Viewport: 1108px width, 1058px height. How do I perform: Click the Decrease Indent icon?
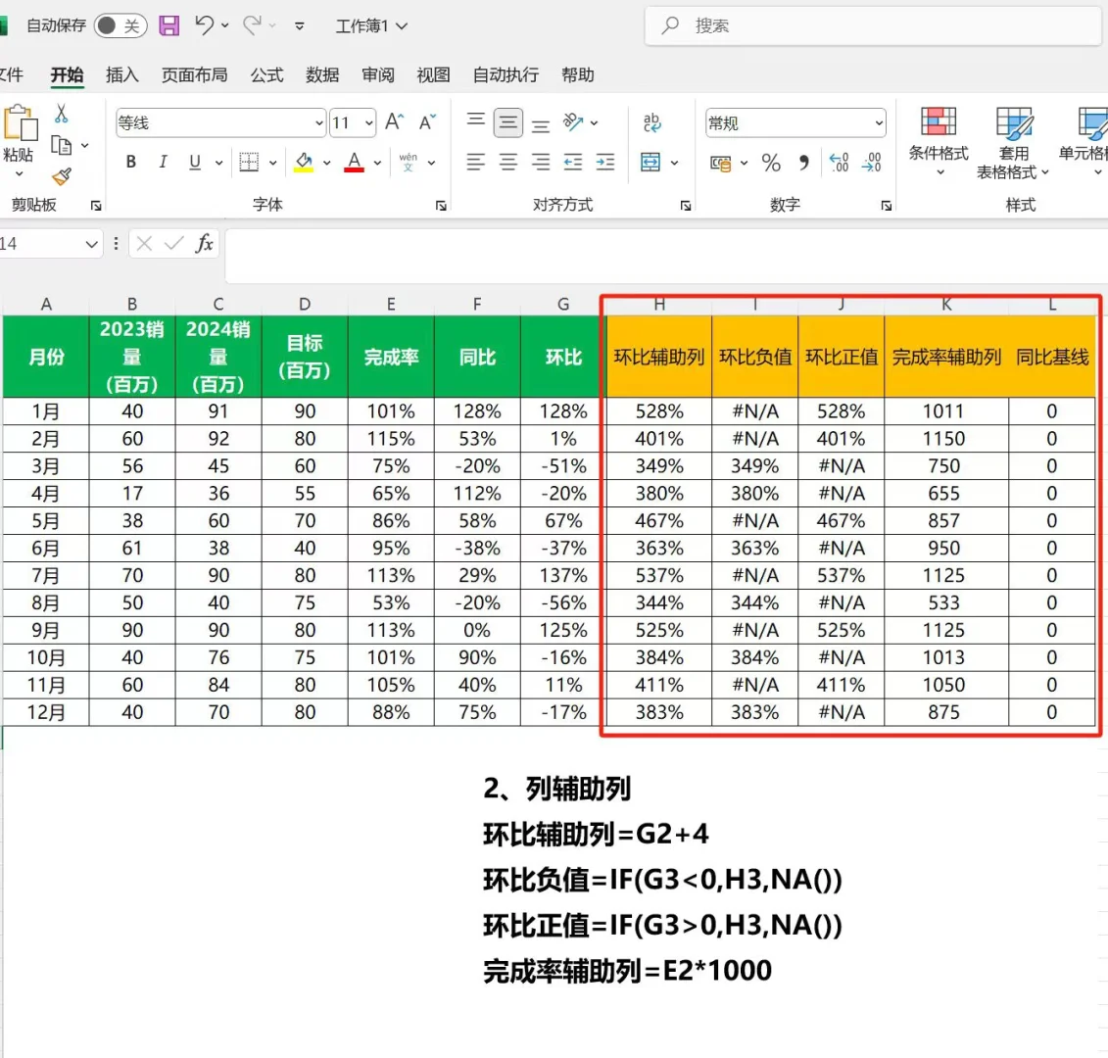573,162
